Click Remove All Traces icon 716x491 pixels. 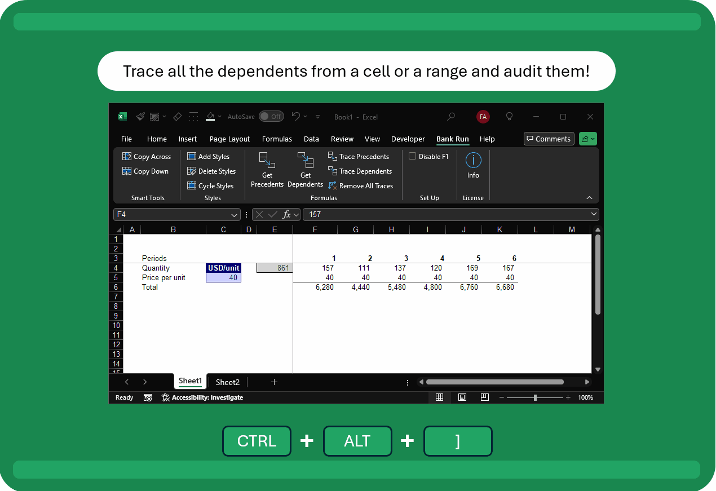pos(333,186)
